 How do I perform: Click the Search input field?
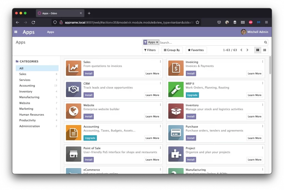click(x=211, y=43)
